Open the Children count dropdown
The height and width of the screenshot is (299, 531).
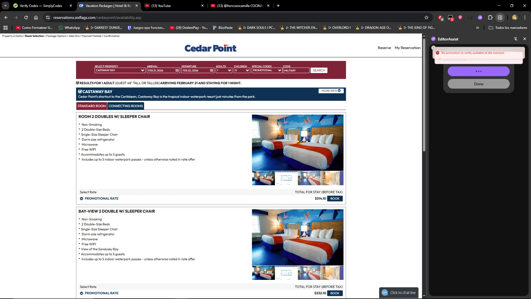pos(242,70)
